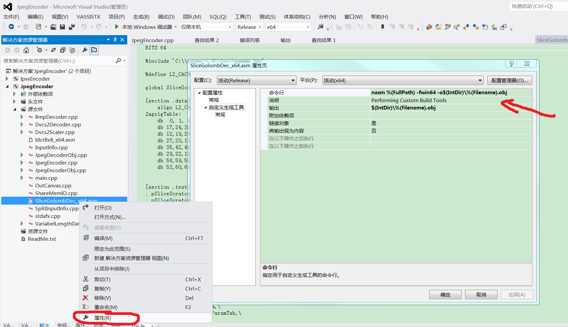Open the 文件(F) menu
The image size is (568, 327).
tap(11, 17)
